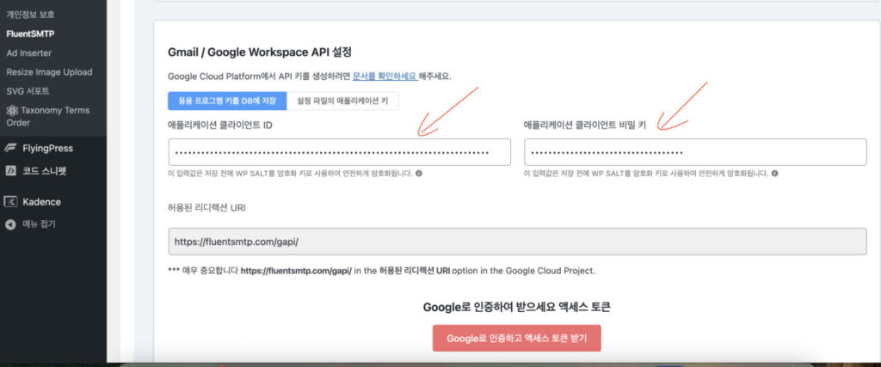The width and height of the screenshot is (881, 367).
Task: Open the FlyingPress menu
Action: 48,148
